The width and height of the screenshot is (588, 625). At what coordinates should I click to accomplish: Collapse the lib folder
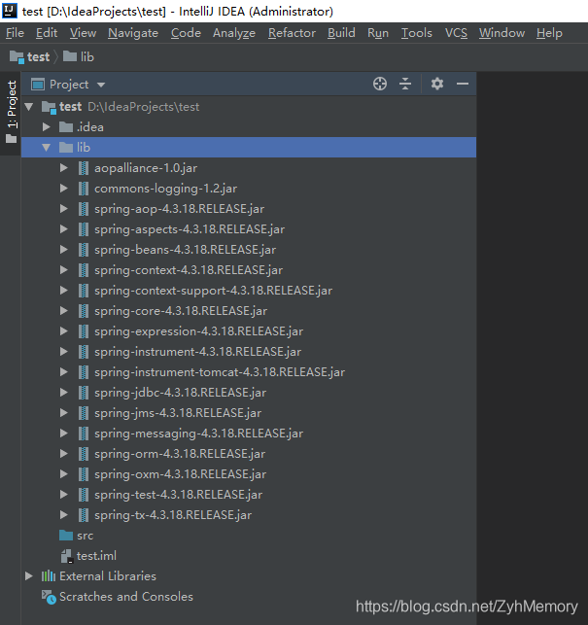click(x=47, y=148)
